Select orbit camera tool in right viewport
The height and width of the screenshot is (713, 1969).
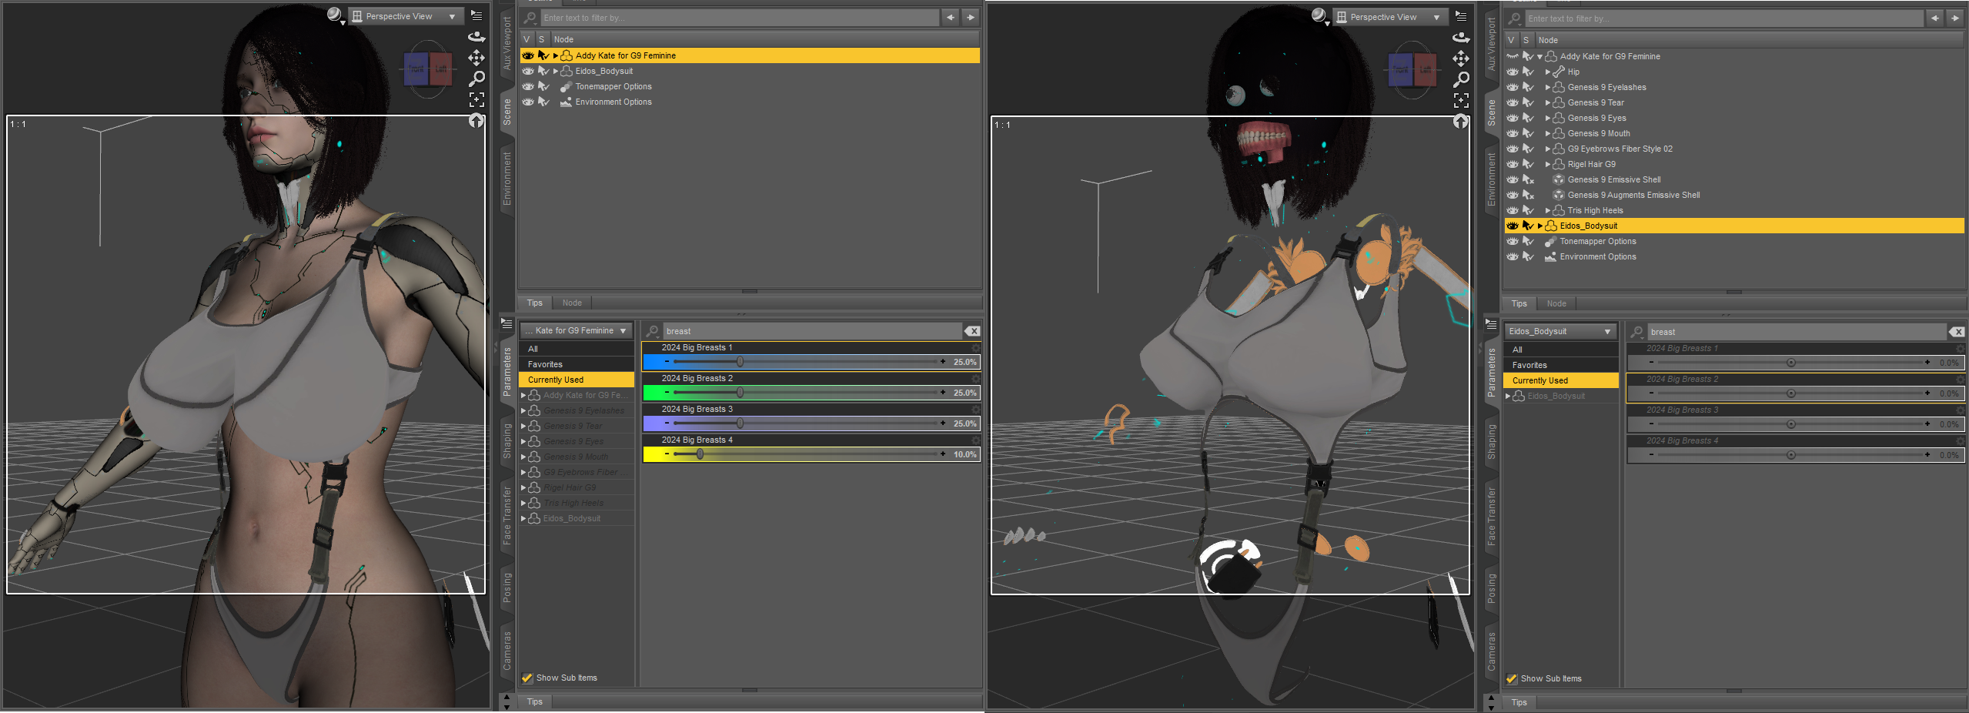pos(1462,37)
